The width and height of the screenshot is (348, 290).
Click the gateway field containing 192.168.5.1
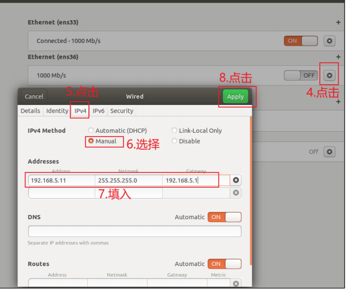click(196, 180)
